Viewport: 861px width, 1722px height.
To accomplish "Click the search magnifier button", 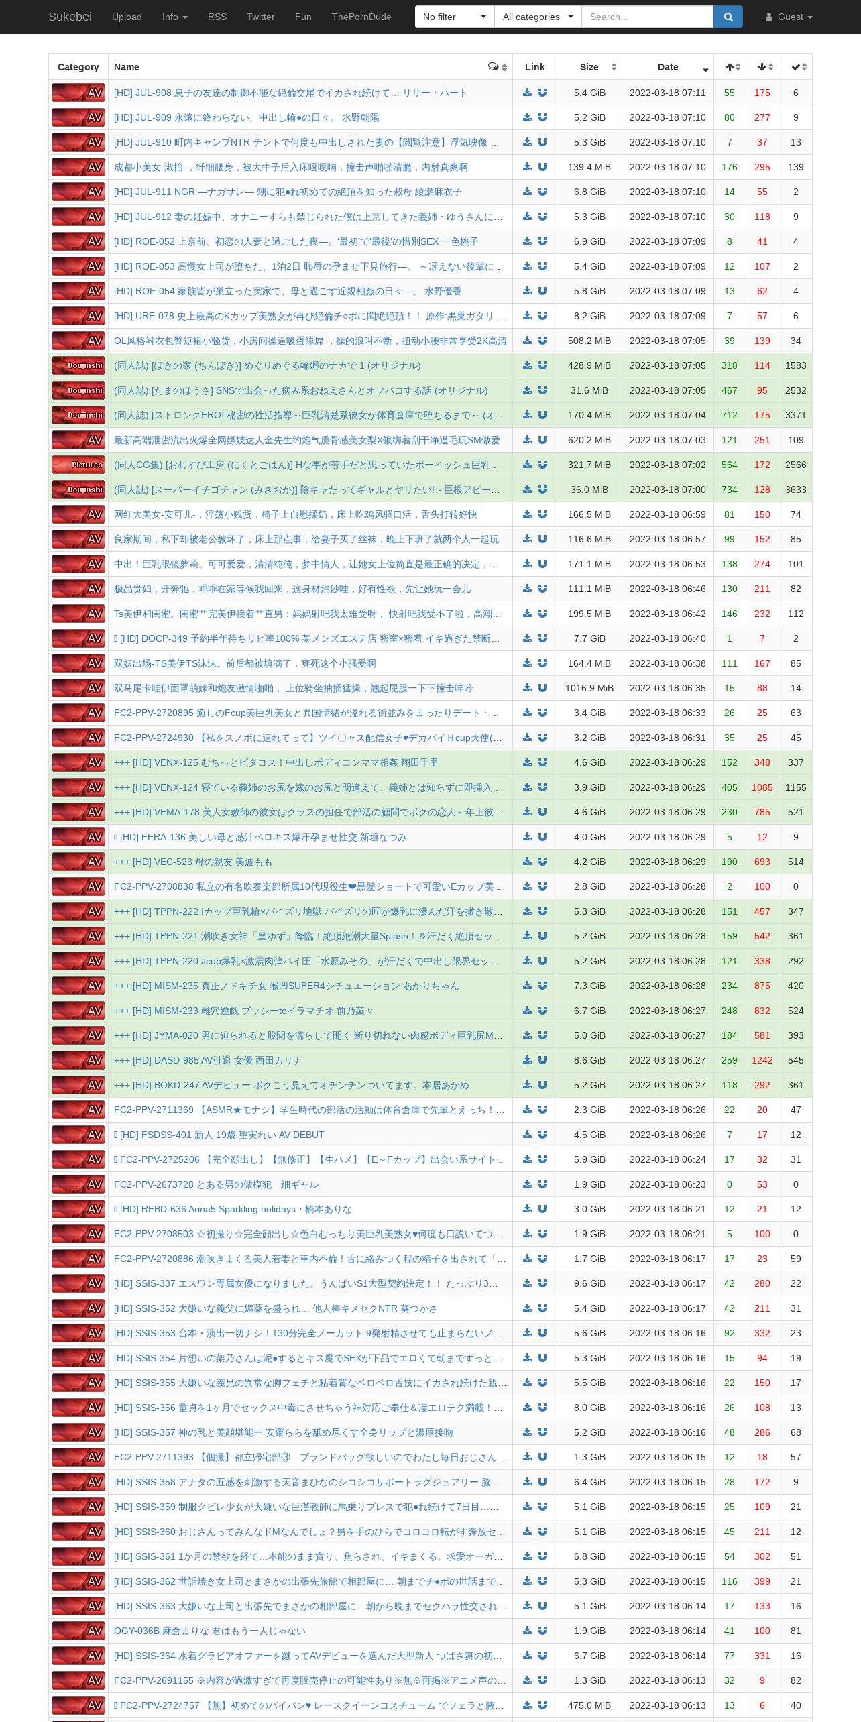I will pos(728,17).
